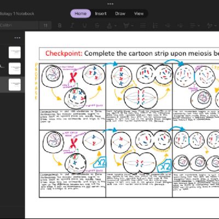This screenshot has height=219, width=219.
Task: Insert a bulleted list
Action: tap(143, 25)
